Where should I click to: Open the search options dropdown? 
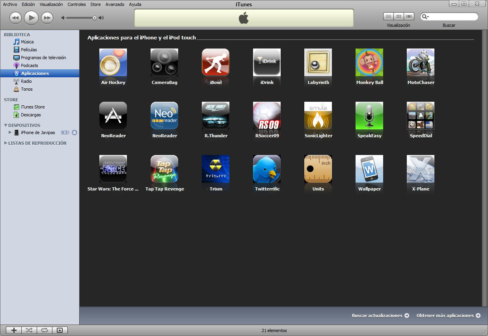click(x=425, y=17)
